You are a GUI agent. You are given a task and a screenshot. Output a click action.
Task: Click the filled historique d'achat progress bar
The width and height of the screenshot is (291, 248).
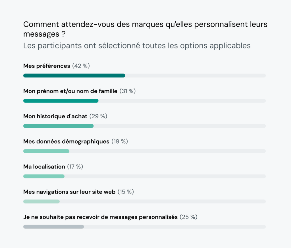pos(58,126)
